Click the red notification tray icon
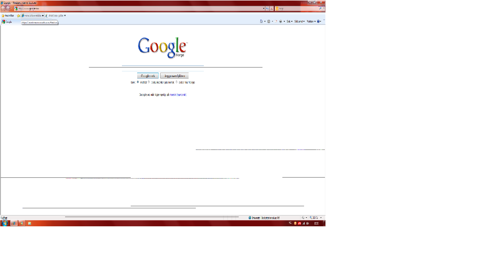This screenshot has height=279, width=496. [299, 223]
